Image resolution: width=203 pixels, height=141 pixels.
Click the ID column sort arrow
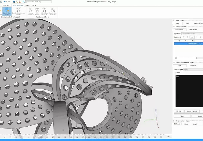tap(186, 41)
